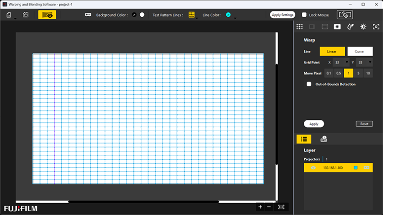This screenshot has width=403, height=215.
Task: Click the Reset button in Warp panel
Action: tap(364, 124)
